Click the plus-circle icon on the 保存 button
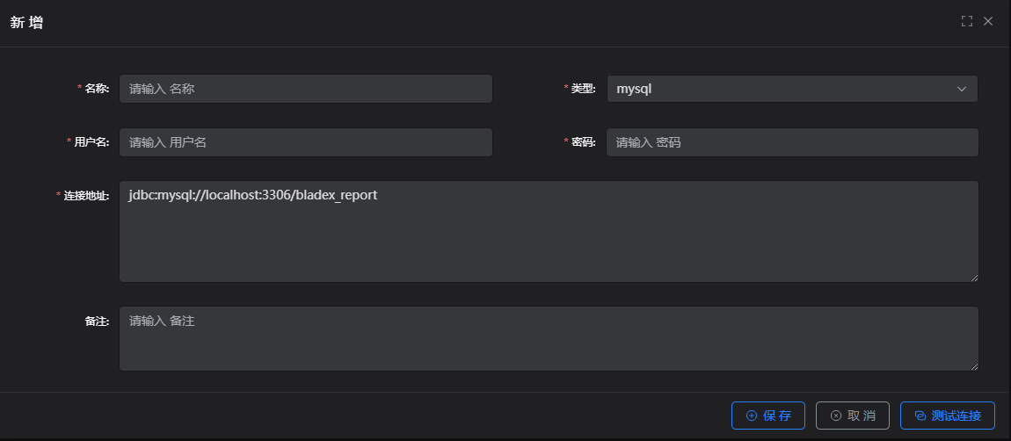The height and width of the screenshot is (441, 1011). [752, 416]
